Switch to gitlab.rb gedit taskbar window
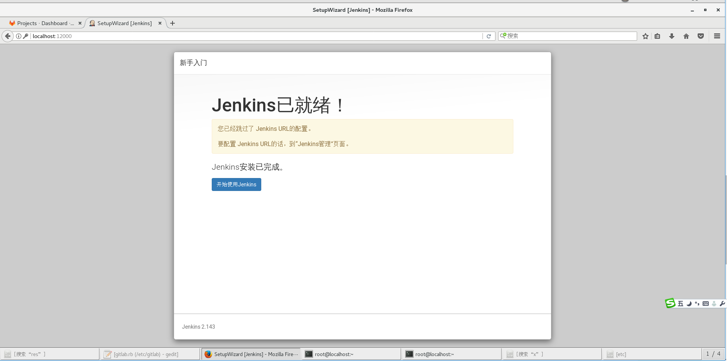The image size is (727, 361). tap(150, 354)
